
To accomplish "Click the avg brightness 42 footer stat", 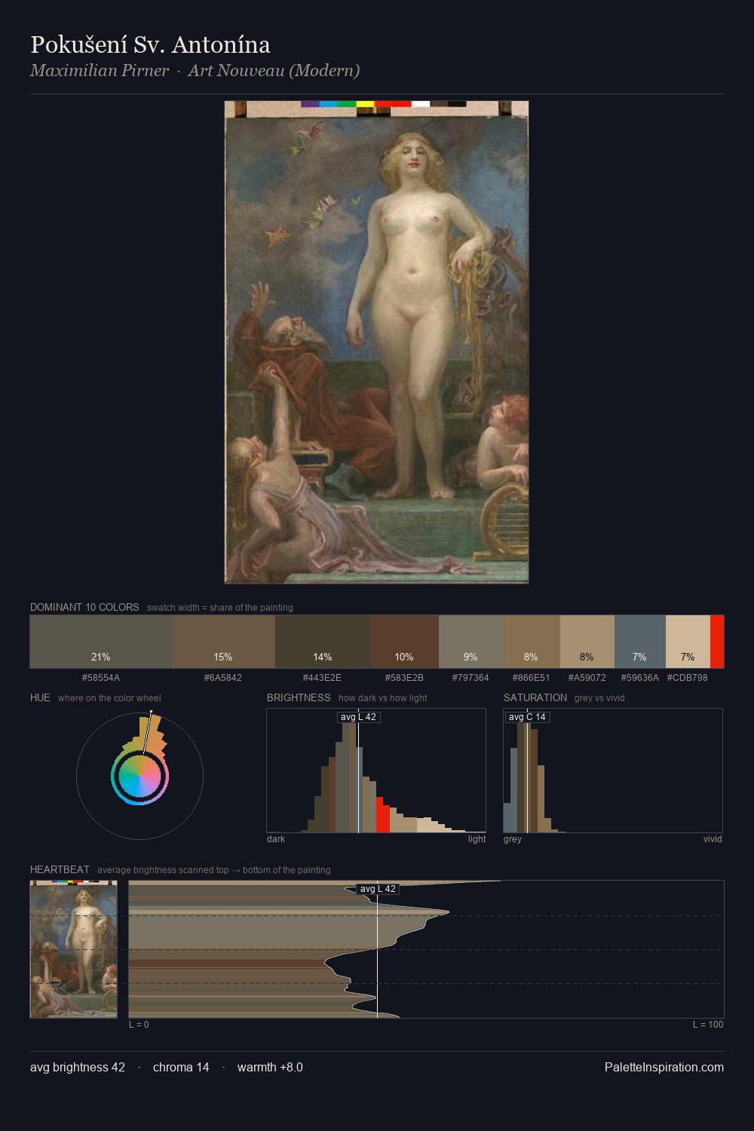I will (x=78, y=1067).
